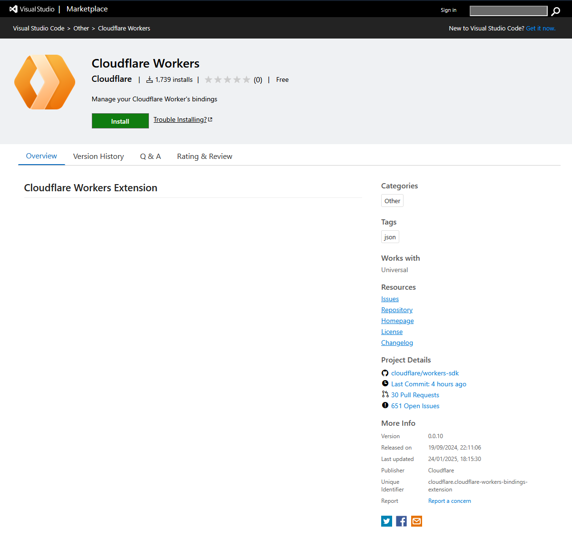Click the Manage your Cloudflare Worker's bindings description
Image resolution: width=572 pixels, height=539 pixels.
155,99
